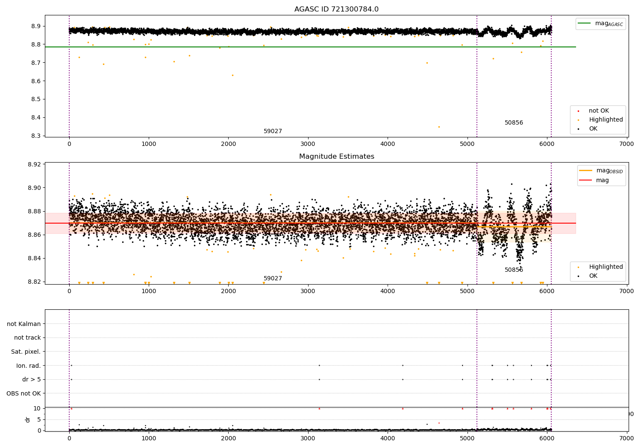Click the "7000" x-tick of the top plot
Viewport: 641px width, 448px height.
[626, 144]
